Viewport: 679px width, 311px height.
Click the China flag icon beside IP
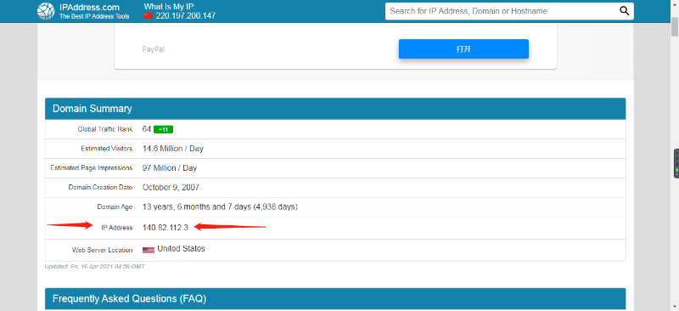tap(149, 16)
